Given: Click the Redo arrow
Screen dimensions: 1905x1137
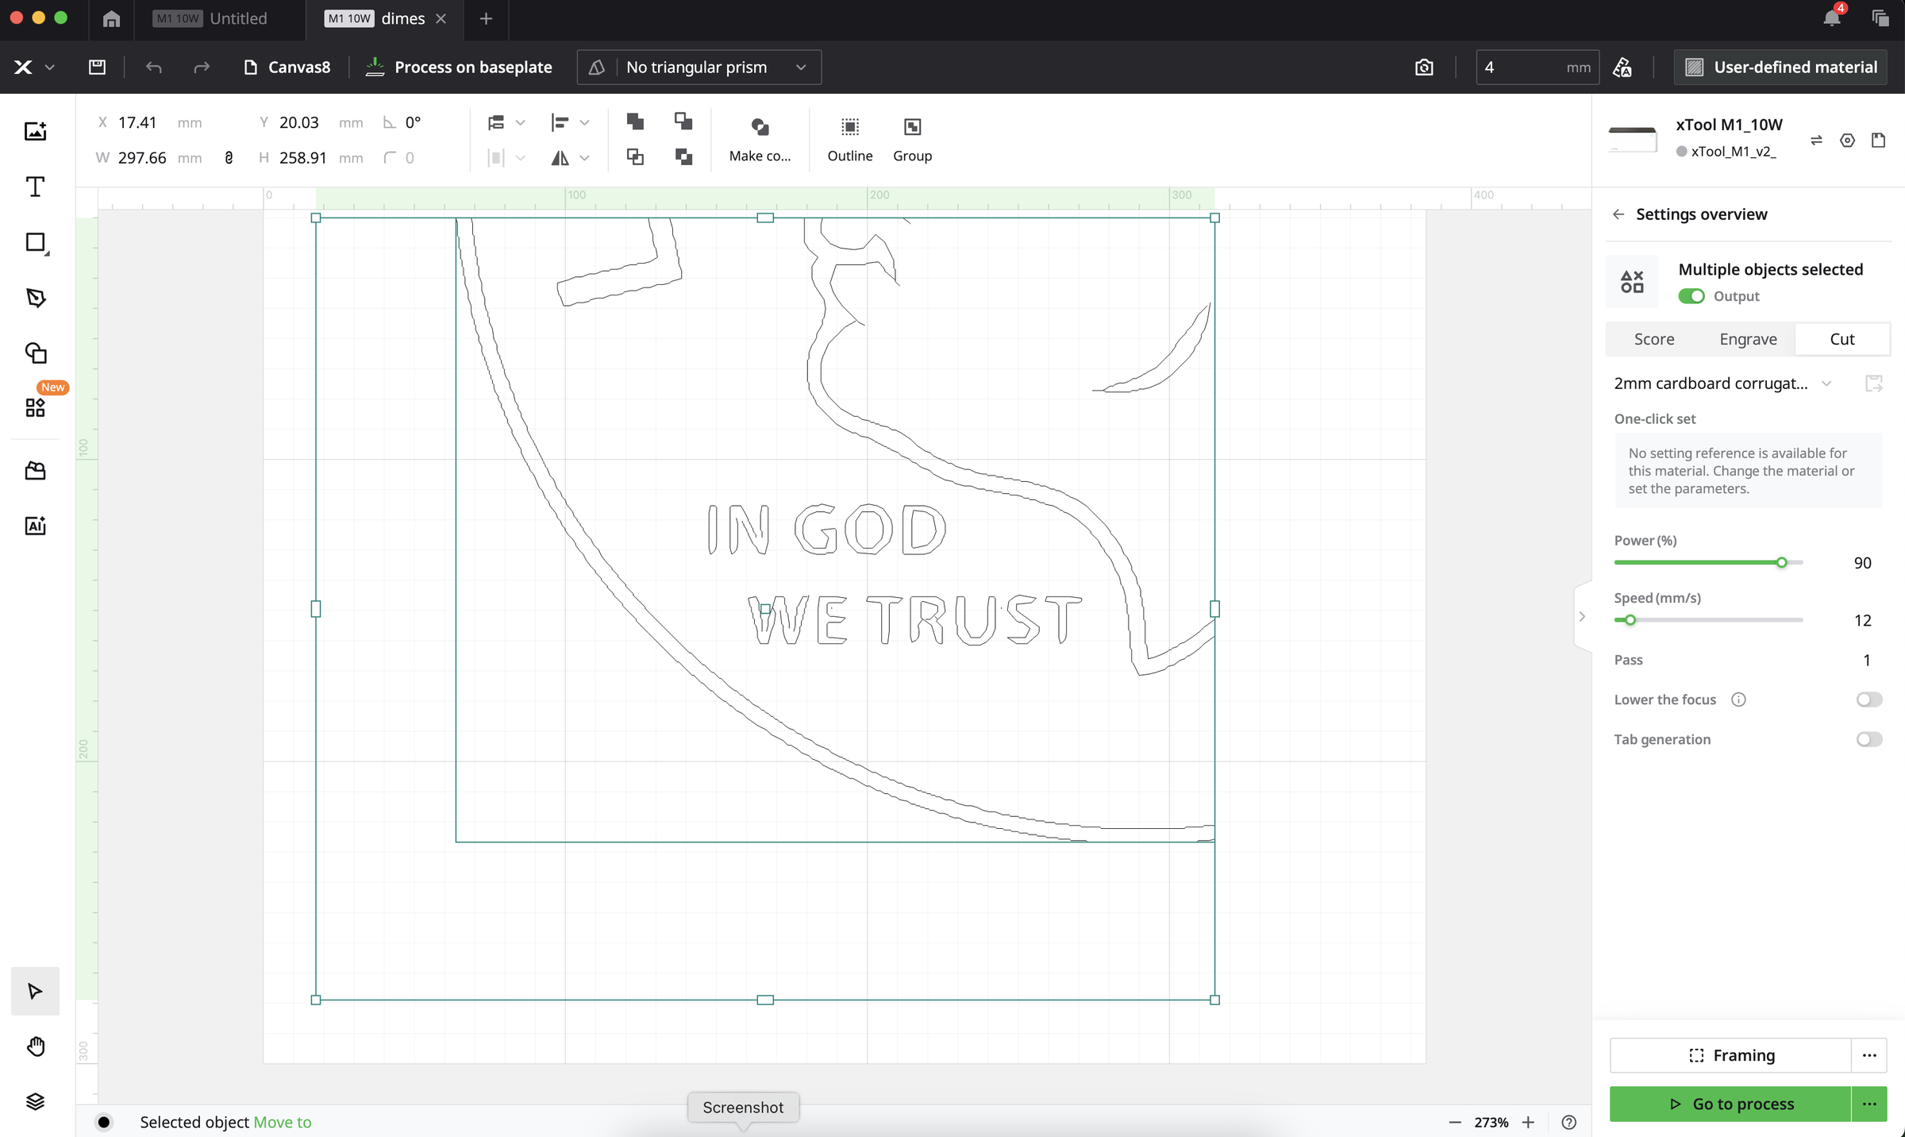Looking at the screenshot, I should click(x=202, y=67).
